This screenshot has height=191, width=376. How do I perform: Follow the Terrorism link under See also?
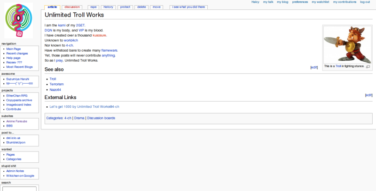point(56,84)
